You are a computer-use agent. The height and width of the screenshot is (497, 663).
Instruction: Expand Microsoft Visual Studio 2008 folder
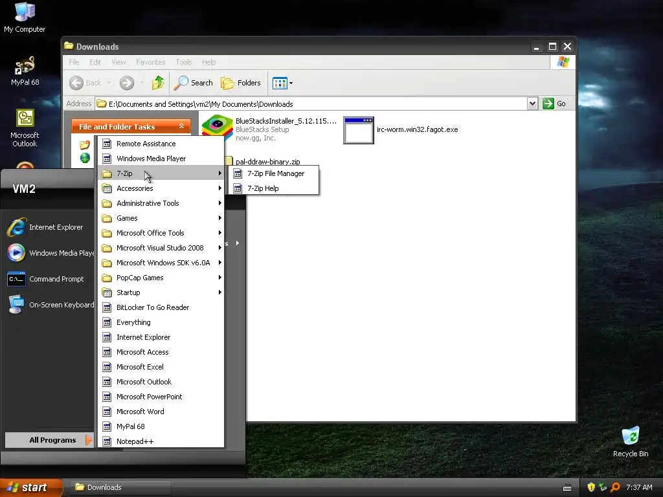[x=161, y=248]
